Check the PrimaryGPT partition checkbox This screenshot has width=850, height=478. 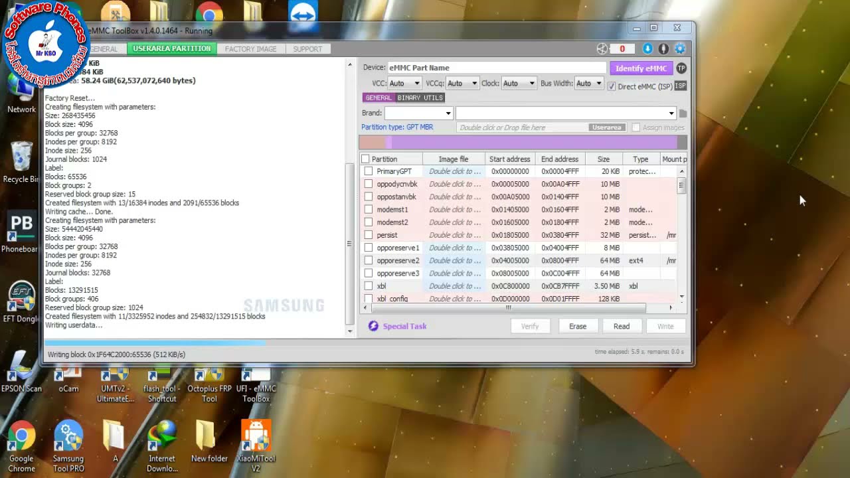pos(369,171)
